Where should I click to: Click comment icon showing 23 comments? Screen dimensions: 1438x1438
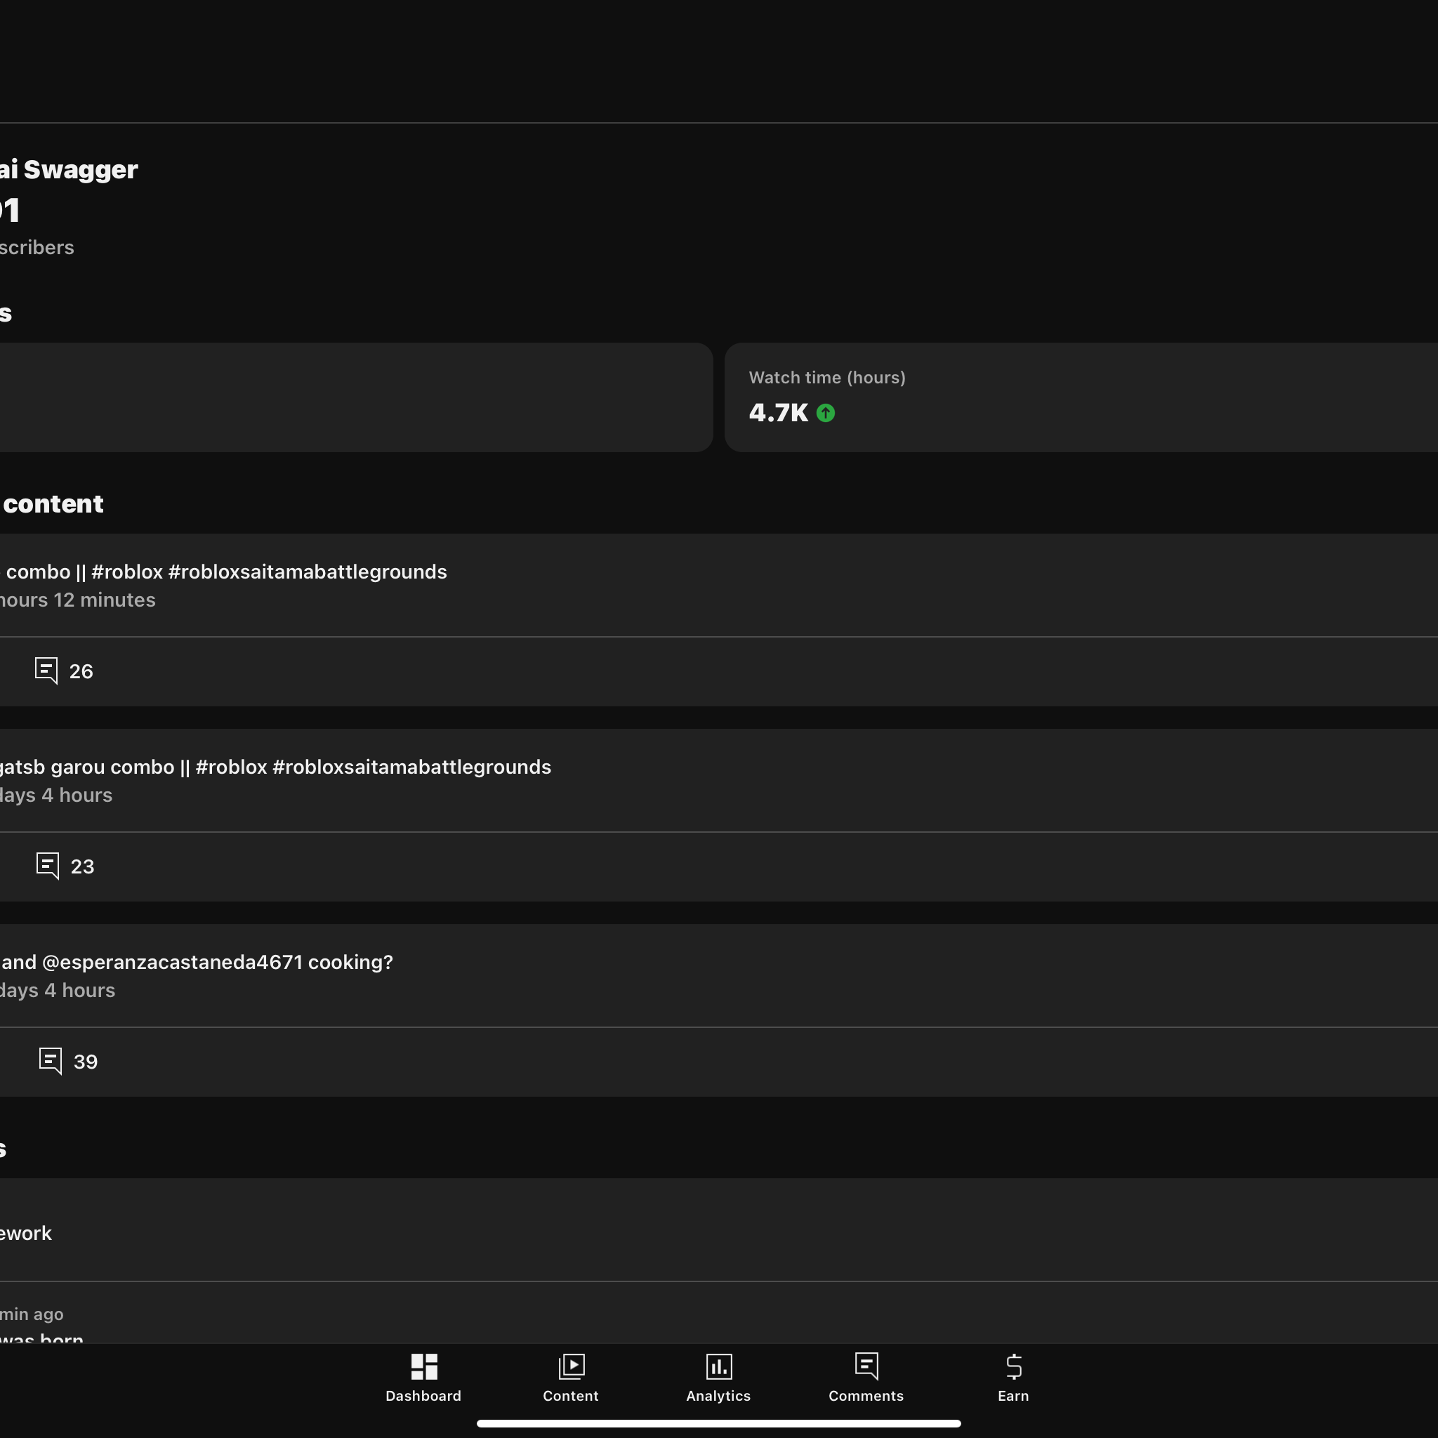[48, 866]
